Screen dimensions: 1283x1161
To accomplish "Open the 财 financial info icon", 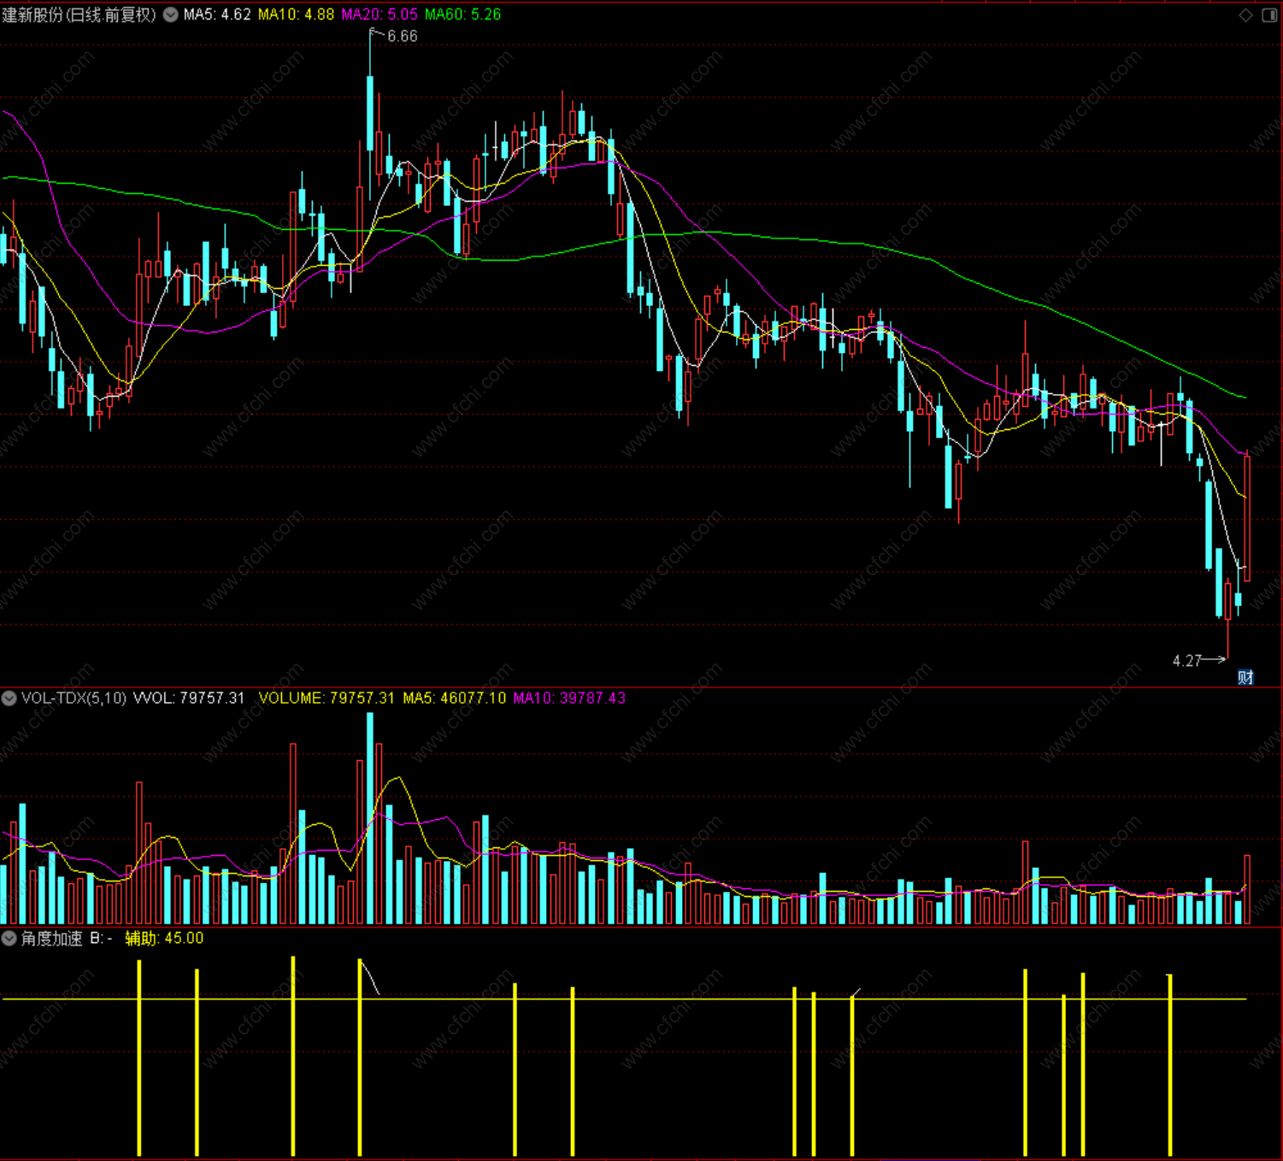I will coord(1246,677).
